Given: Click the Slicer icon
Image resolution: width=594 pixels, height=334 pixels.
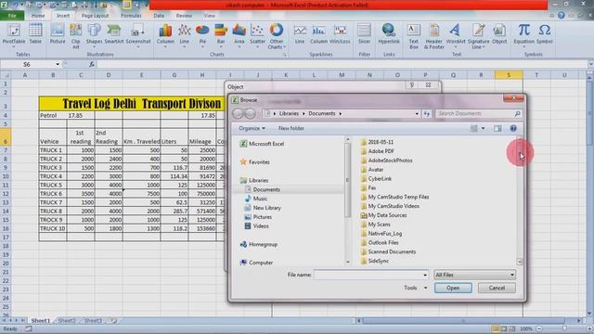Looking at the screenshot, I should coord(364,34).
